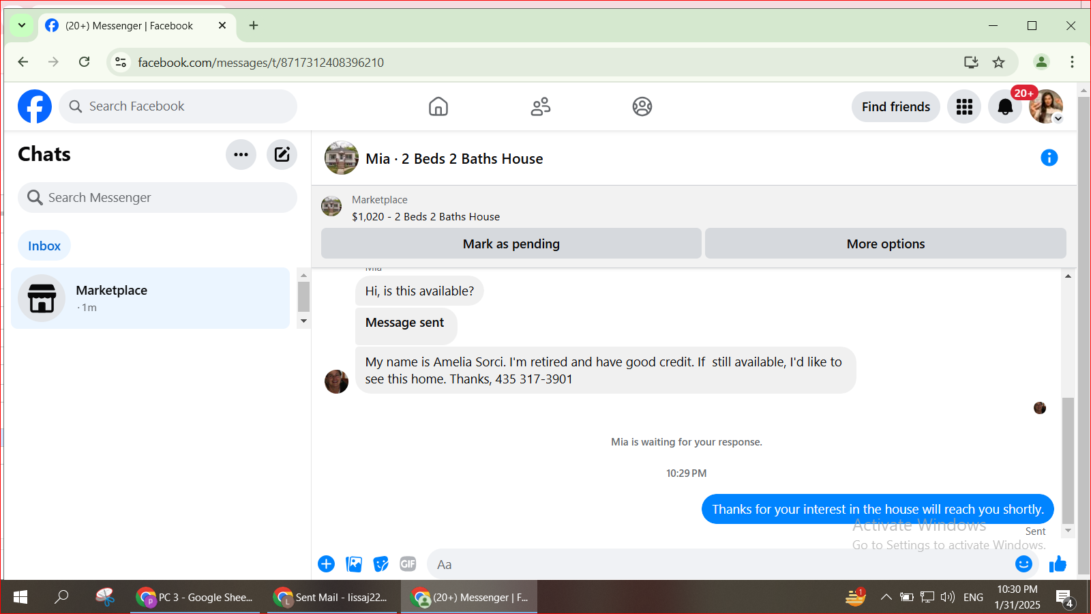Click the Amelia Sorci message bubble
1091x614 pixels.
[x=606, y=370]
